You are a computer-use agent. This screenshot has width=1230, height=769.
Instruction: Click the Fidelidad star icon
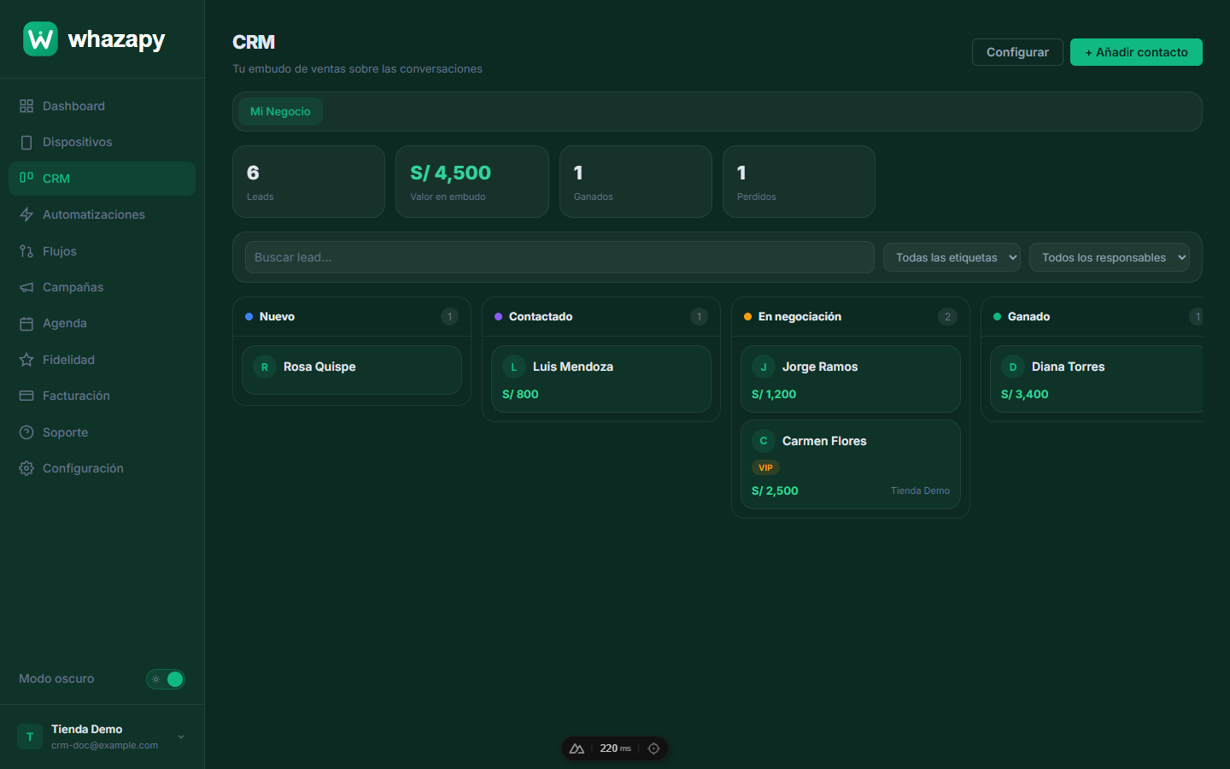pos(26,360)
